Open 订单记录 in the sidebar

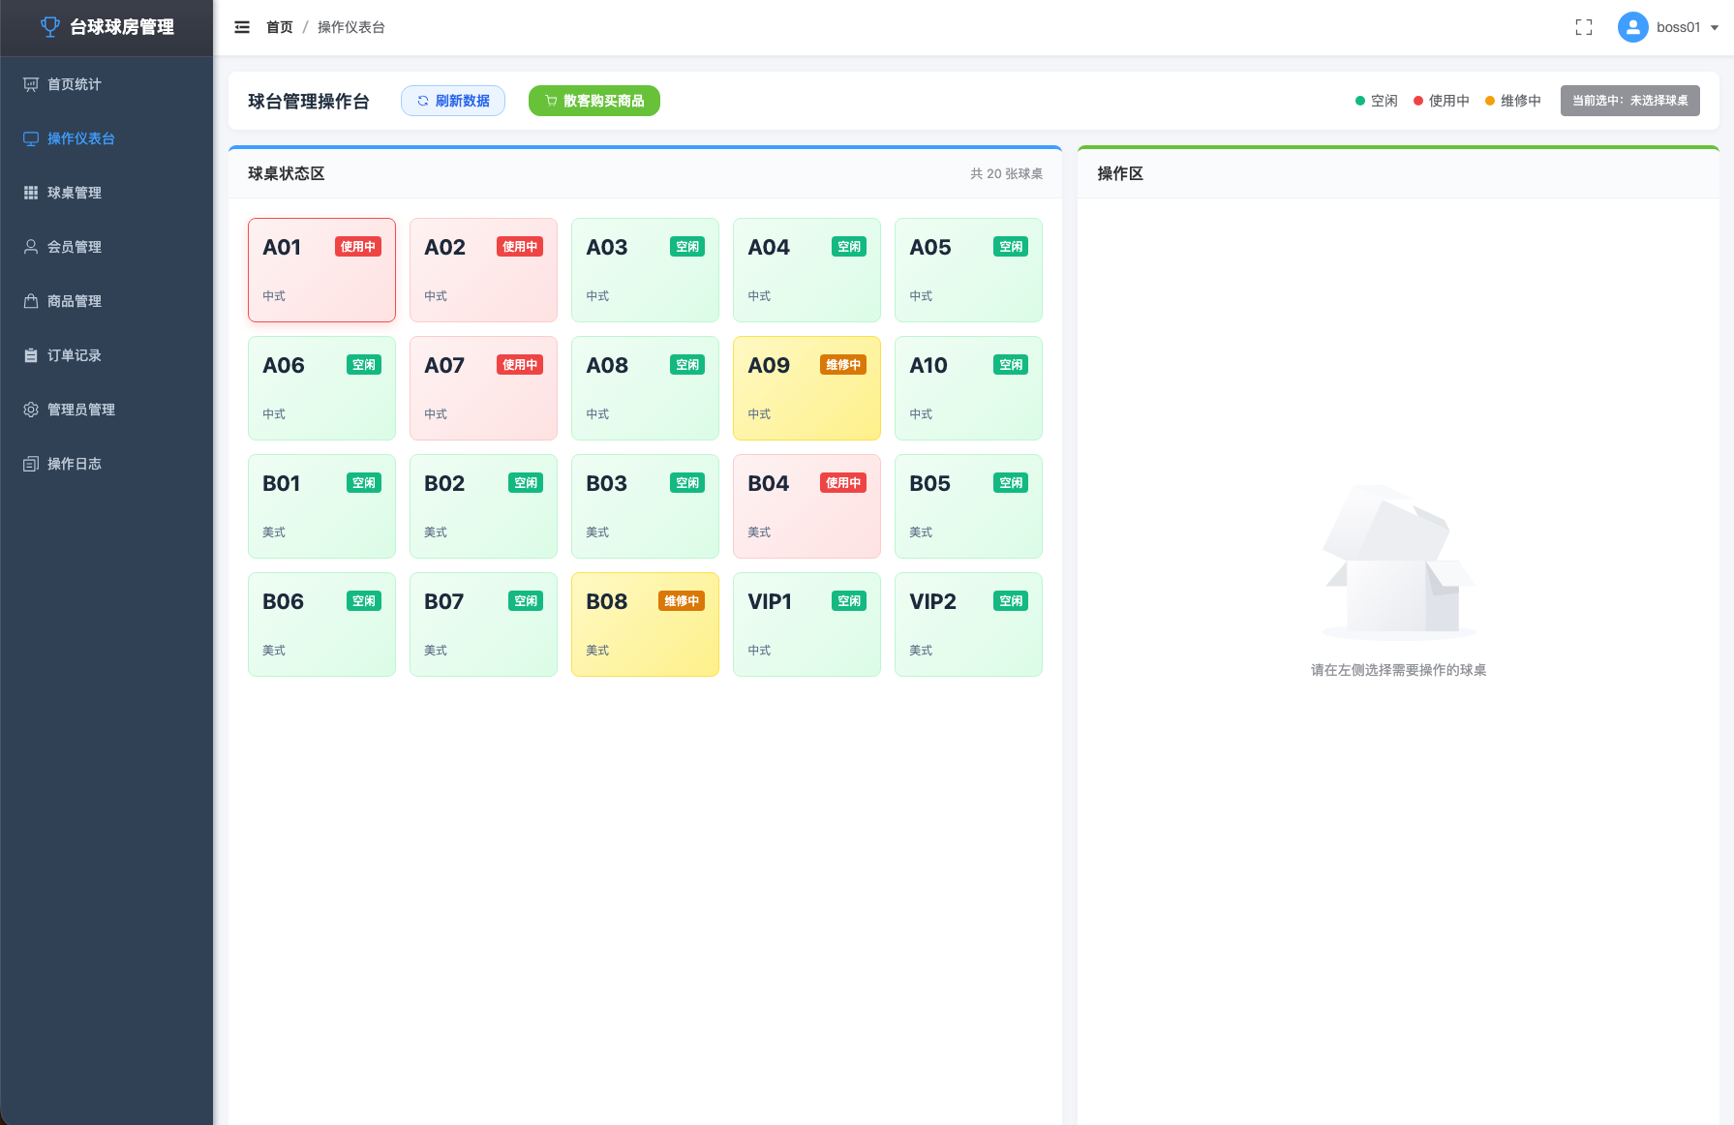tap(106, 355)
